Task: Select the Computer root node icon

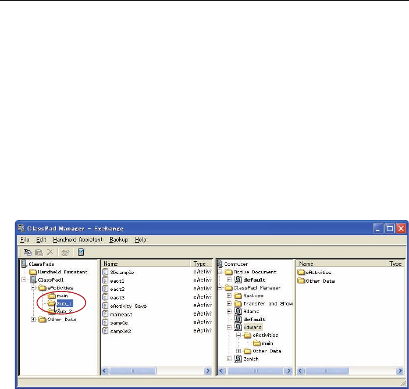Action: [x=220, y=264]
